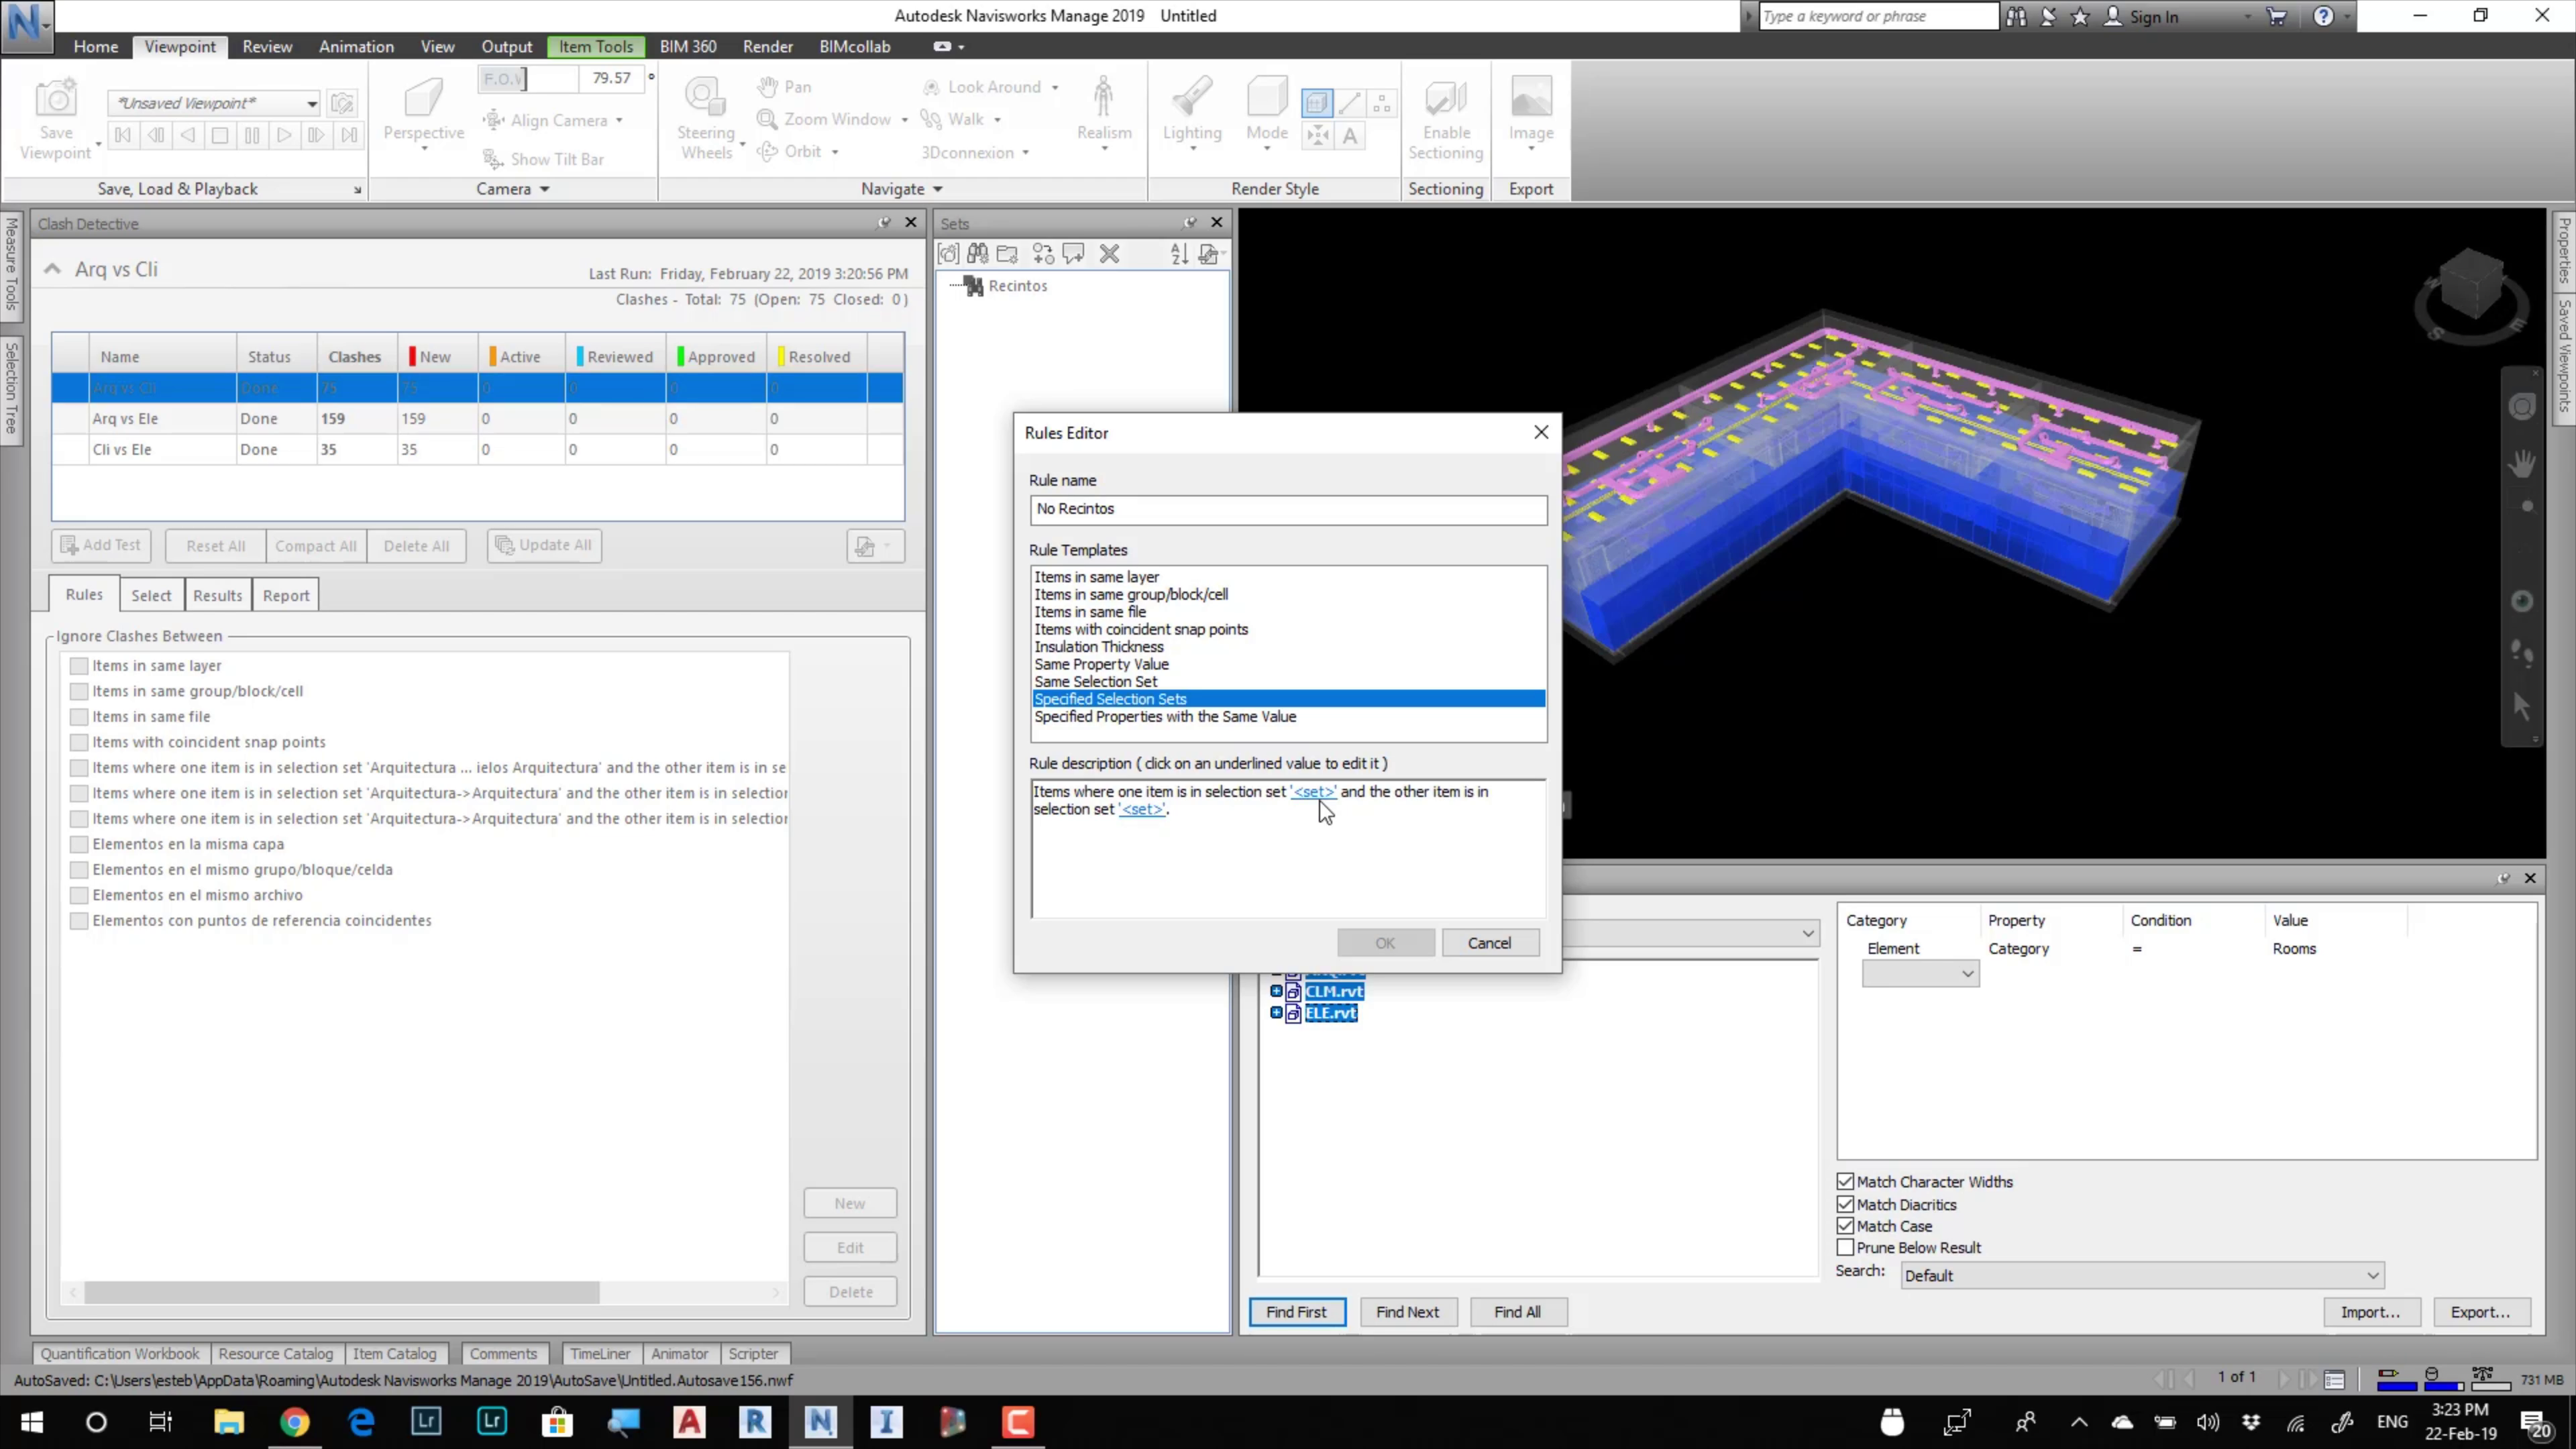This screenshot has width=2576, height=1449.
Task: Click the Steering Wheels icon
Action: (705, 97)
